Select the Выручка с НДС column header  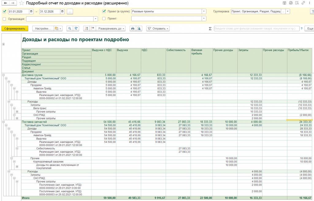coord(104,61)
